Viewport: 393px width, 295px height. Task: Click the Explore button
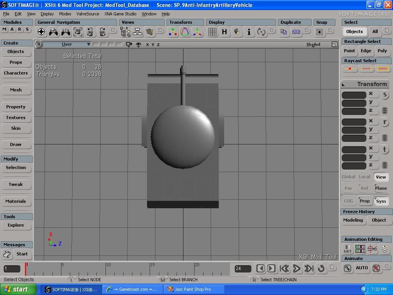pos(16,225)
